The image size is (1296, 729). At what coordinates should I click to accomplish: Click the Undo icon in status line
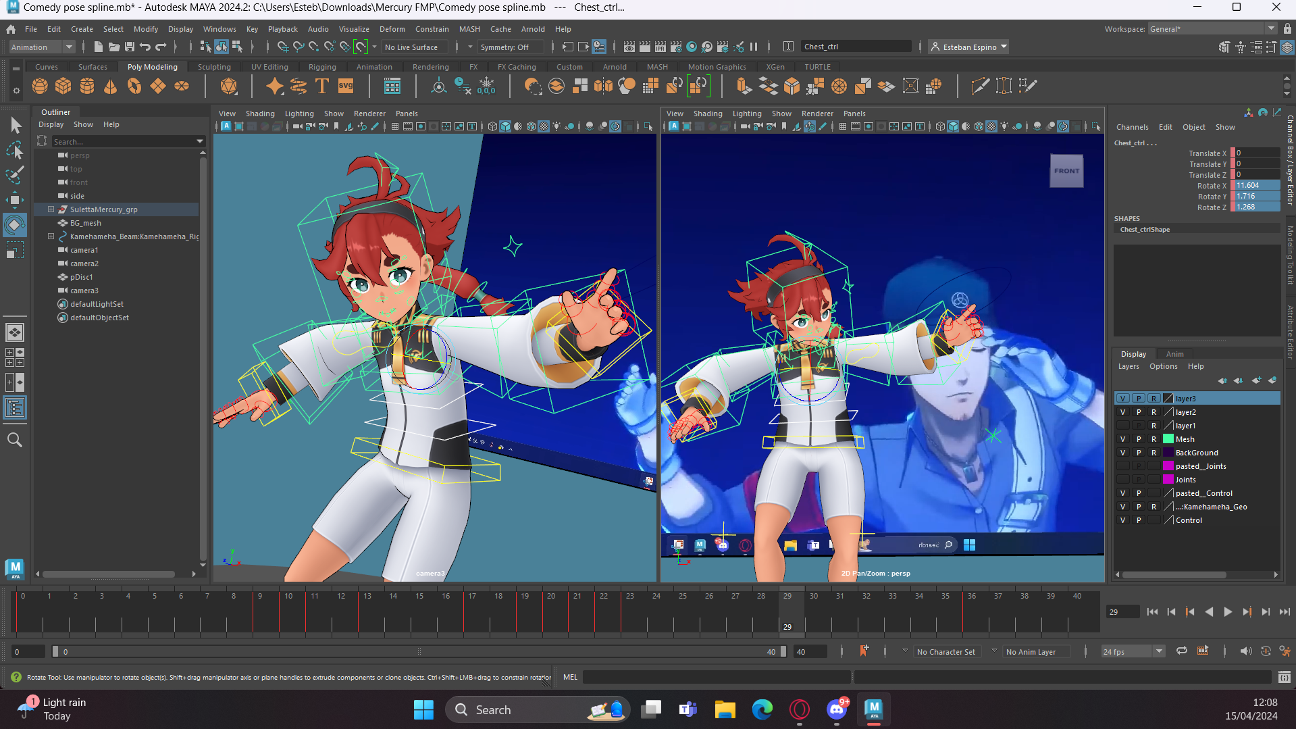click(x=145, y=47)
